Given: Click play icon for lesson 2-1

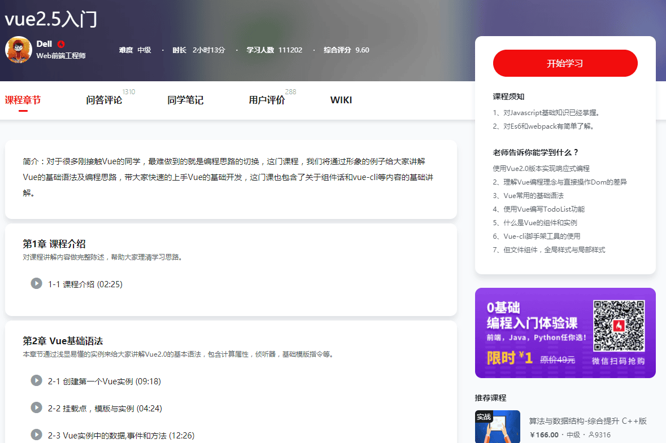Looking at the screenshot, I should click(x=36, y=381).
